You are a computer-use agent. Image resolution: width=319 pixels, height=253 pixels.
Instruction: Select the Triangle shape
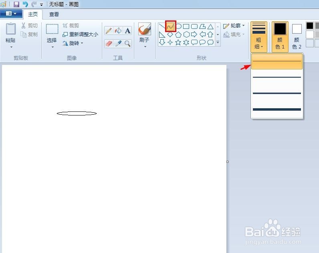pyautogui.click(x=210, y=26)
